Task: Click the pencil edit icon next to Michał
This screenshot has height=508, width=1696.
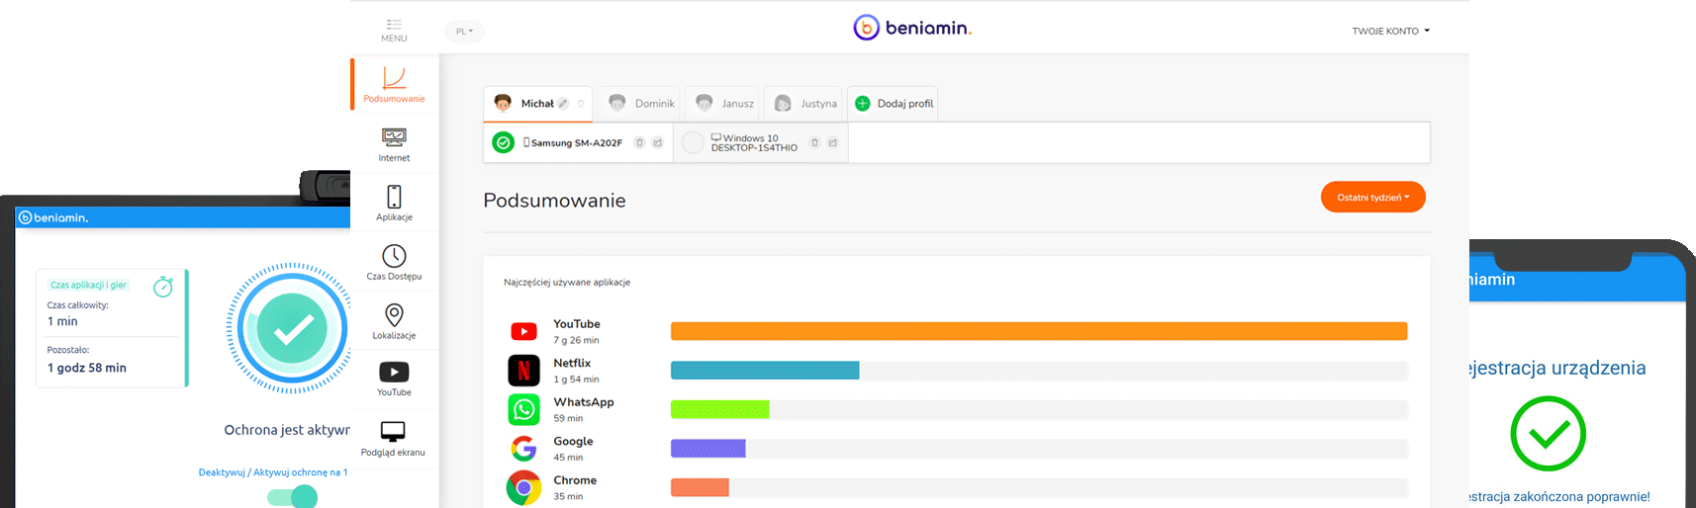Action: pyautogui.click(x=563, y=103)
